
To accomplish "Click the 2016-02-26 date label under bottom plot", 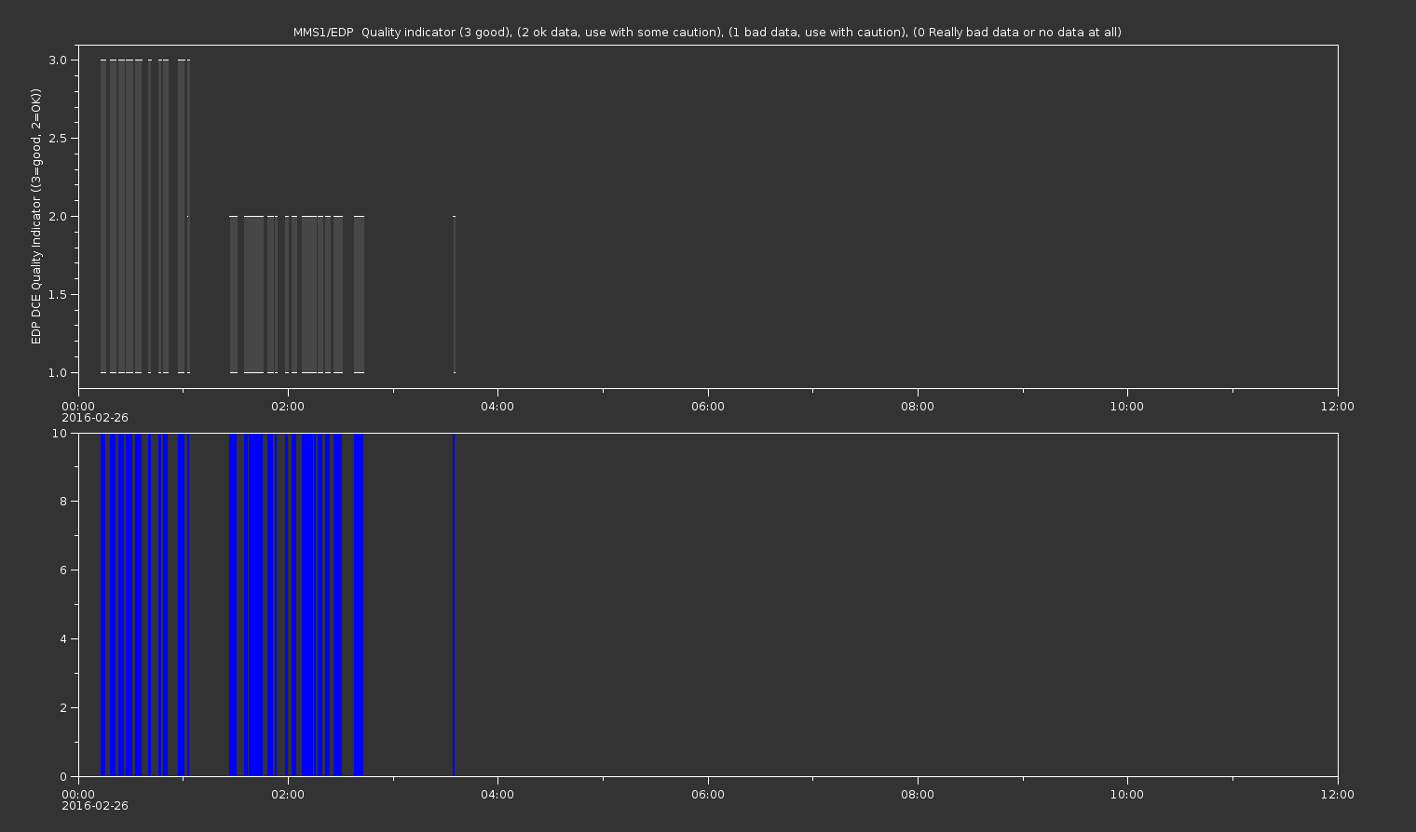I will tap(95, 806).
